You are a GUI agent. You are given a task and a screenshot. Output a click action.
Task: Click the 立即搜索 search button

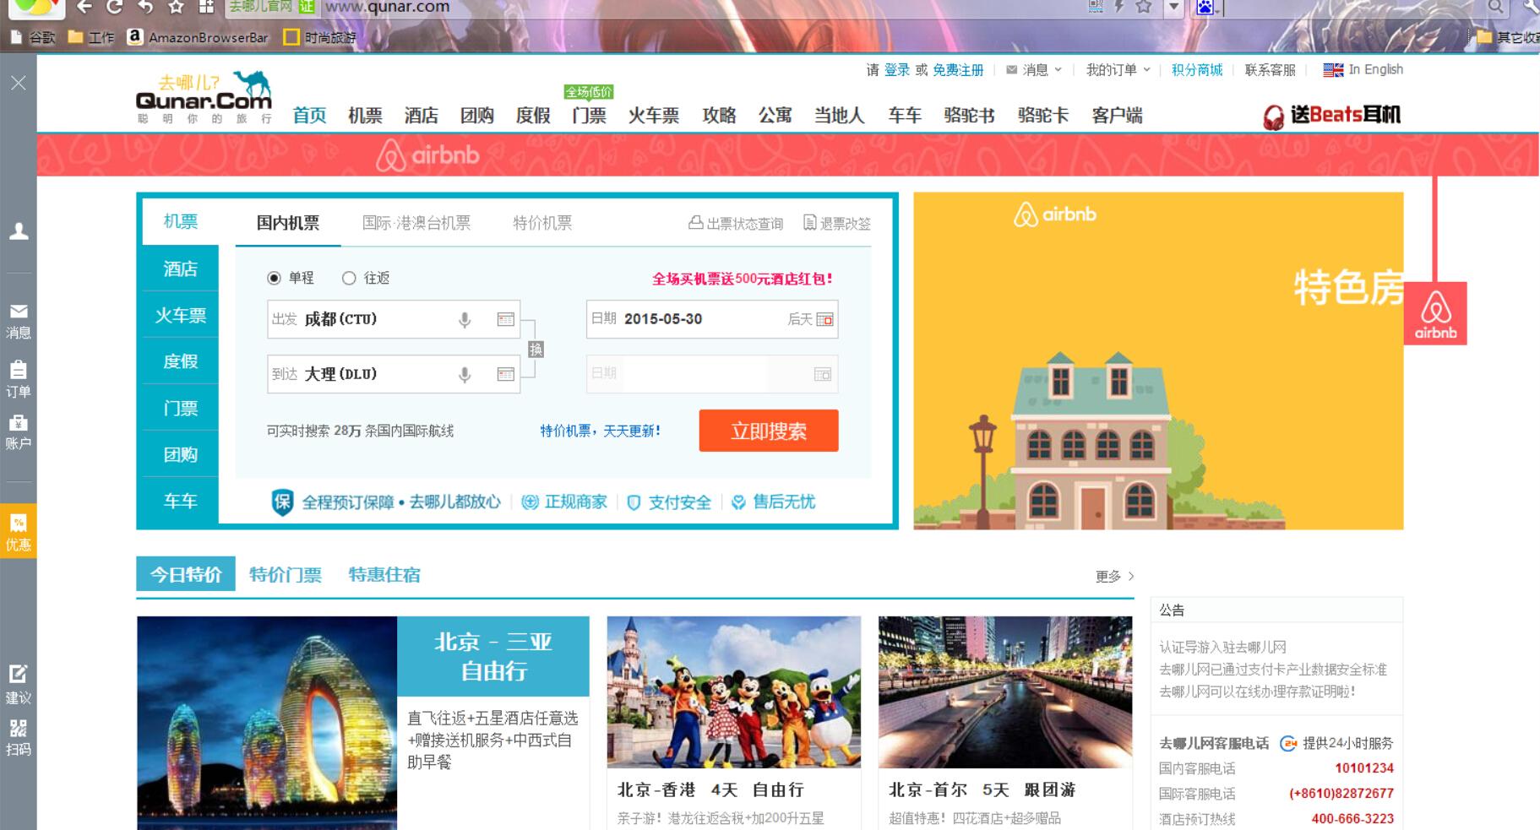click(x=768, y=431)
